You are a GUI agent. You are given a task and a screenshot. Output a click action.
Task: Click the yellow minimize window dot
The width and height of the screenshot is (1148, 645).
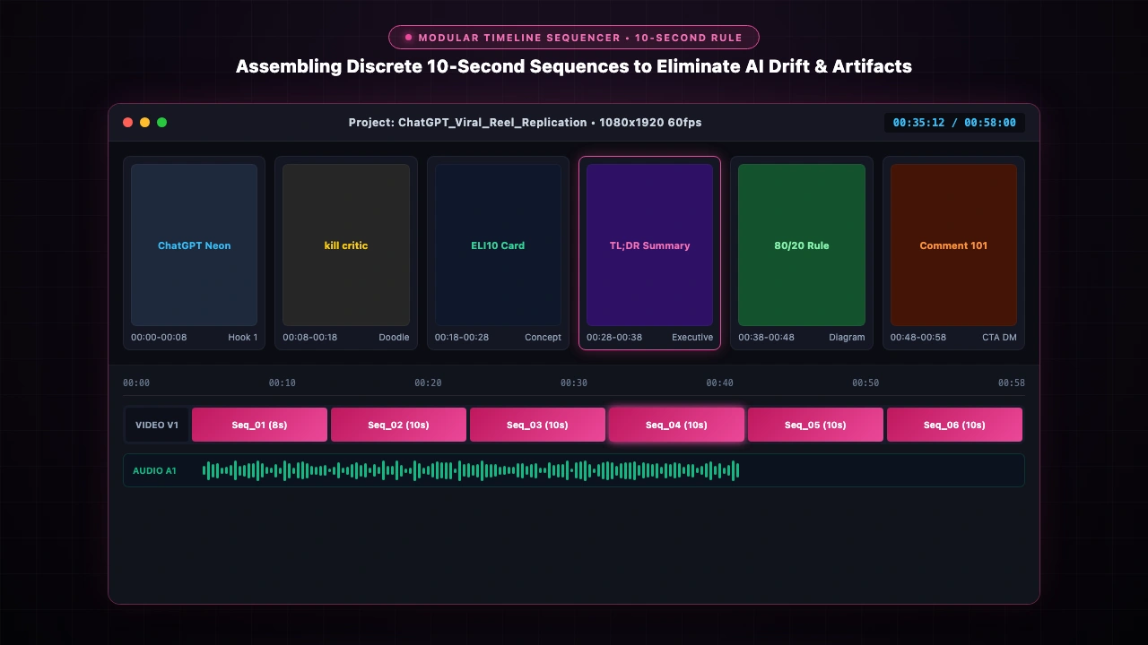coord(145,123)
